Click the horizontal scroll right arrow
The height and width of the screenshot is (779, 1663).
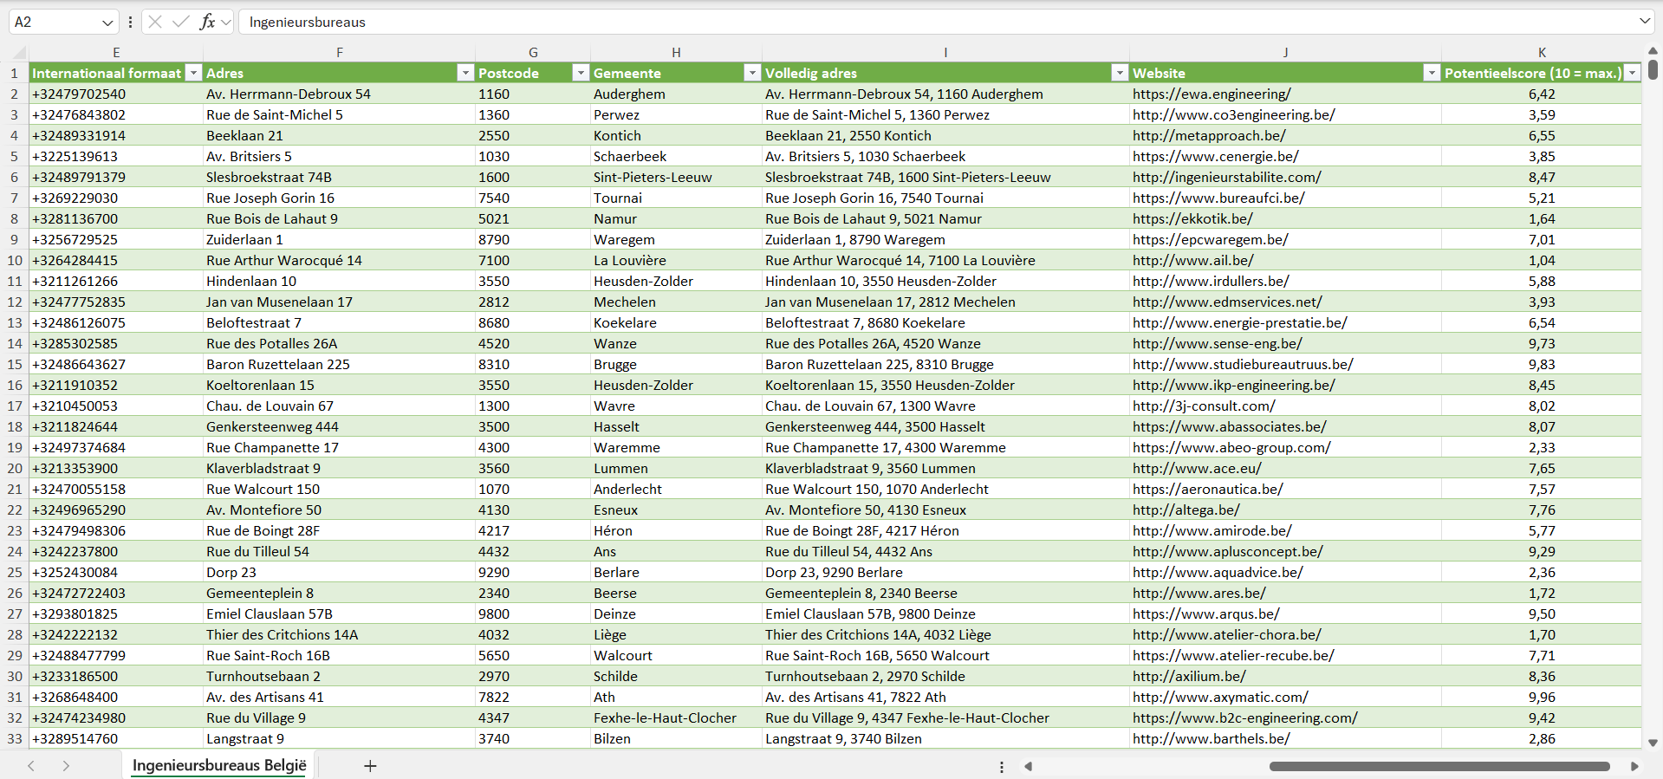1634,766
